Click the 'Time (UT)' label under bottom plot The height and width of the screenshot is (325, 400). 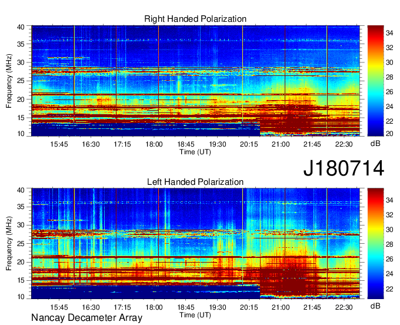(x=195, y=315)
